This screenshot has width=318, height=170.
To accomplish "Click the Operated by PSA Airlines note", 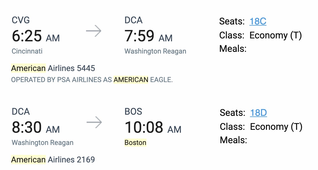I will (x=92, y=79).
